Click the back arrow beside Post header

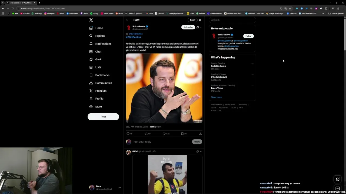click(127, 20)
